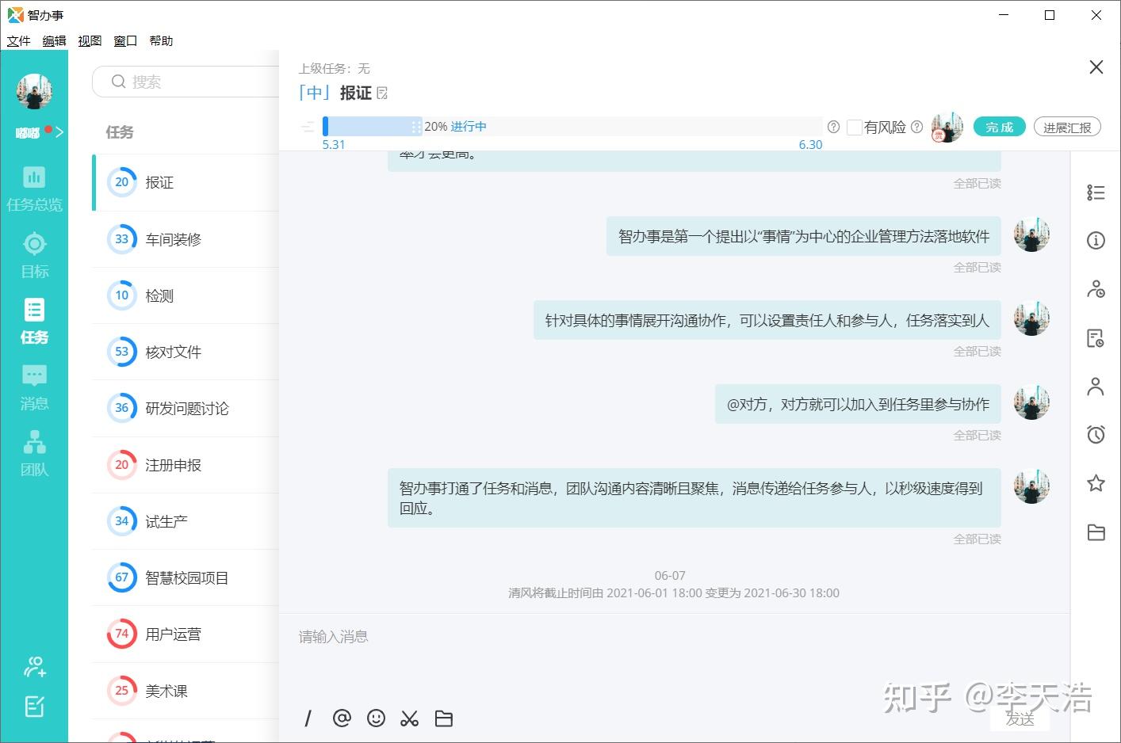Close the task detail panel
Viewport: 1121px width, 743px height.
1096,67
